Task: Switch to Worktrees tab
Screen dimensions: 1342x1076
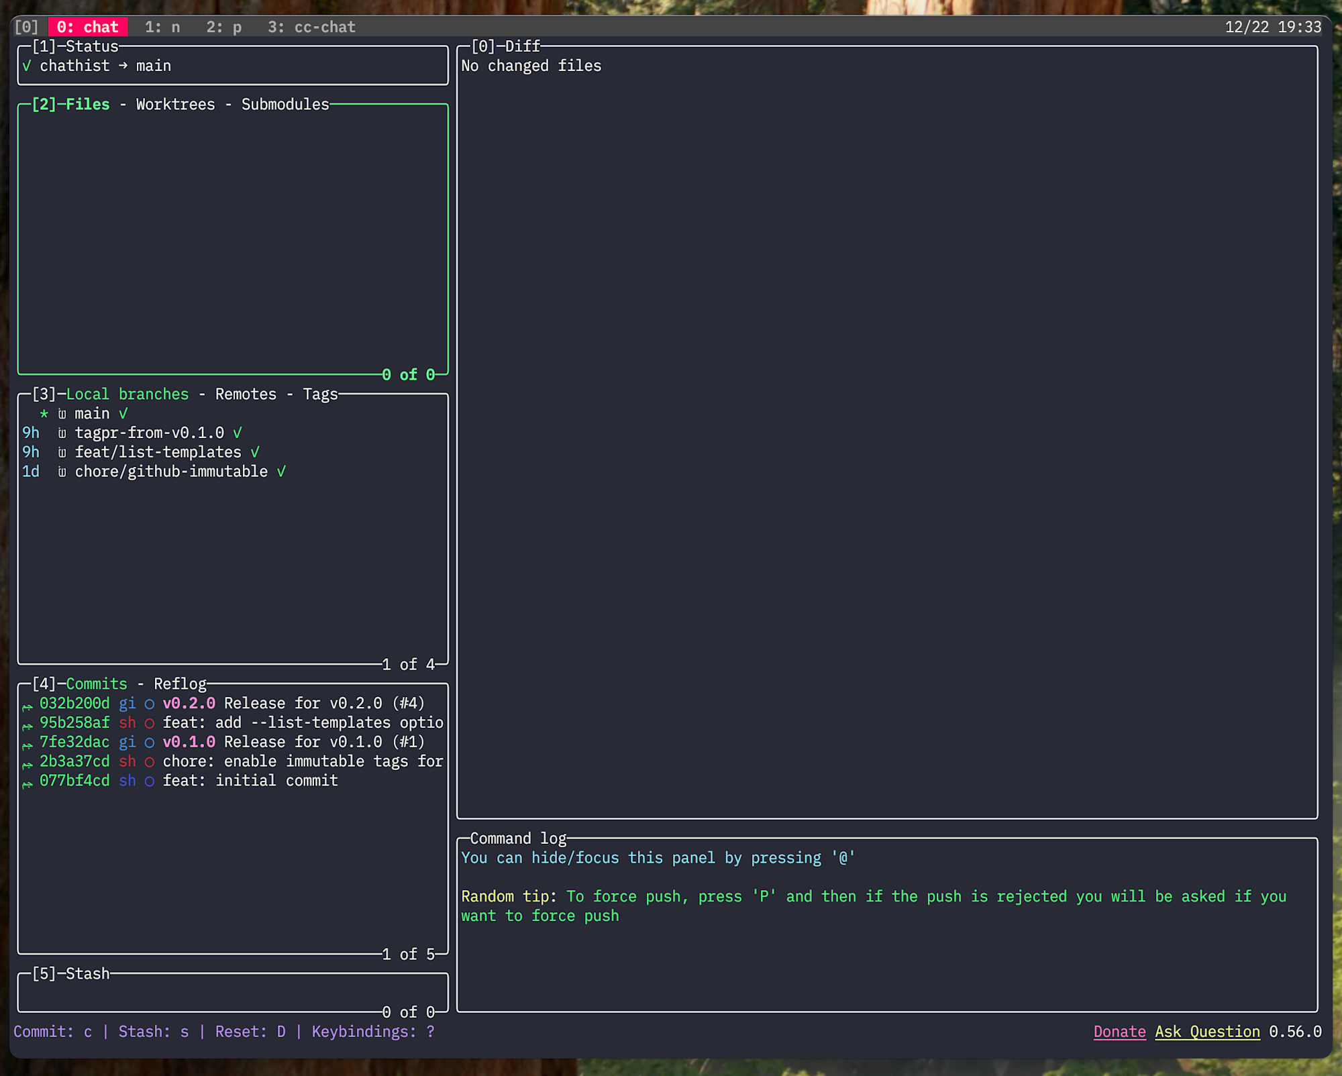Action: (x=175, y=105)
